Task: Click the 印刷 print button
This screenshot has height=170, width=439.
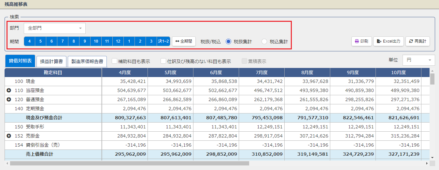Action: 361,41
